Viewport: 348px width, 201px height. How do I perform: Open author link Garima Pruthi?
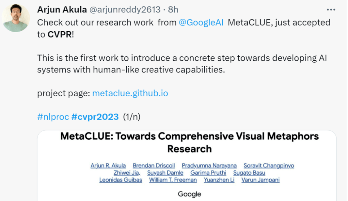coord(208,173)
